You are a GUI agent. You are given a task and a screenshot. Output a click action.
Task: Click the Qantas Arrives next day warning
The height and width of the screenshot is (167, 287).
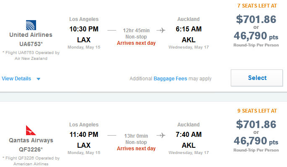point(136,149)
